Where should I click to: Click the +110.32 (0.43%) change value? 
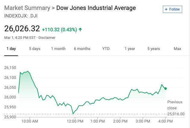(59, 30)
